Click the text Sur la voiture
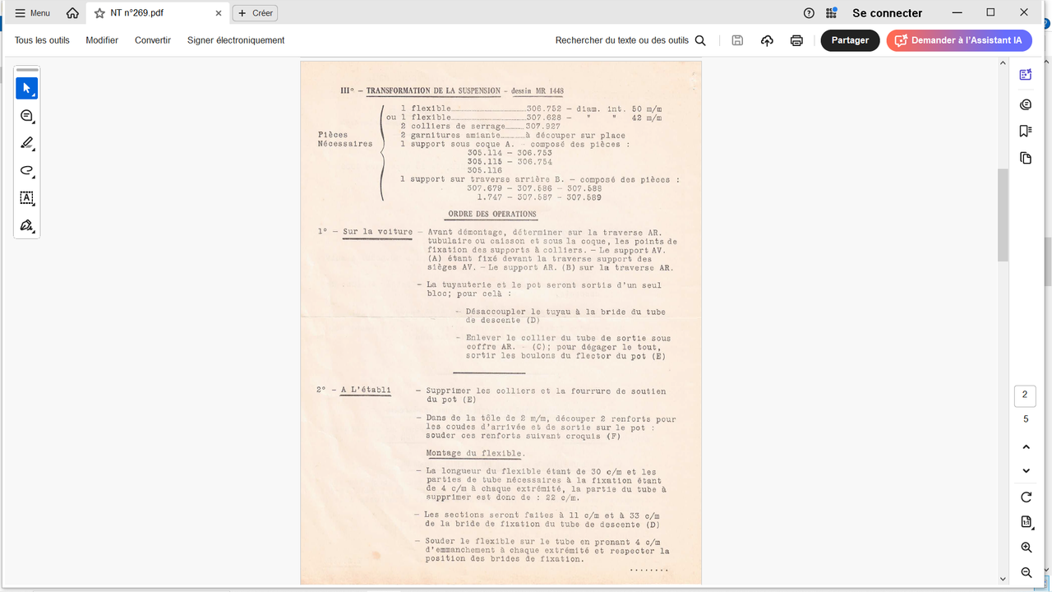This screenshot has width=1052, height=592. (x=377, y=232)
